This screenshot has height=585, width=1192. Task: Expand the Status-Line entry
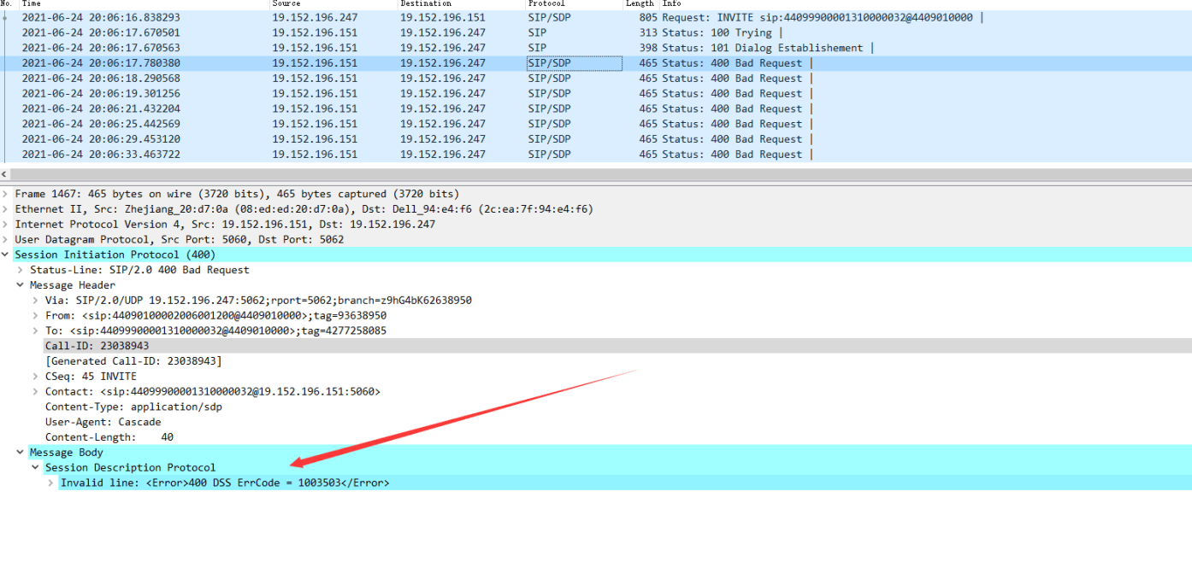point(21,270)
